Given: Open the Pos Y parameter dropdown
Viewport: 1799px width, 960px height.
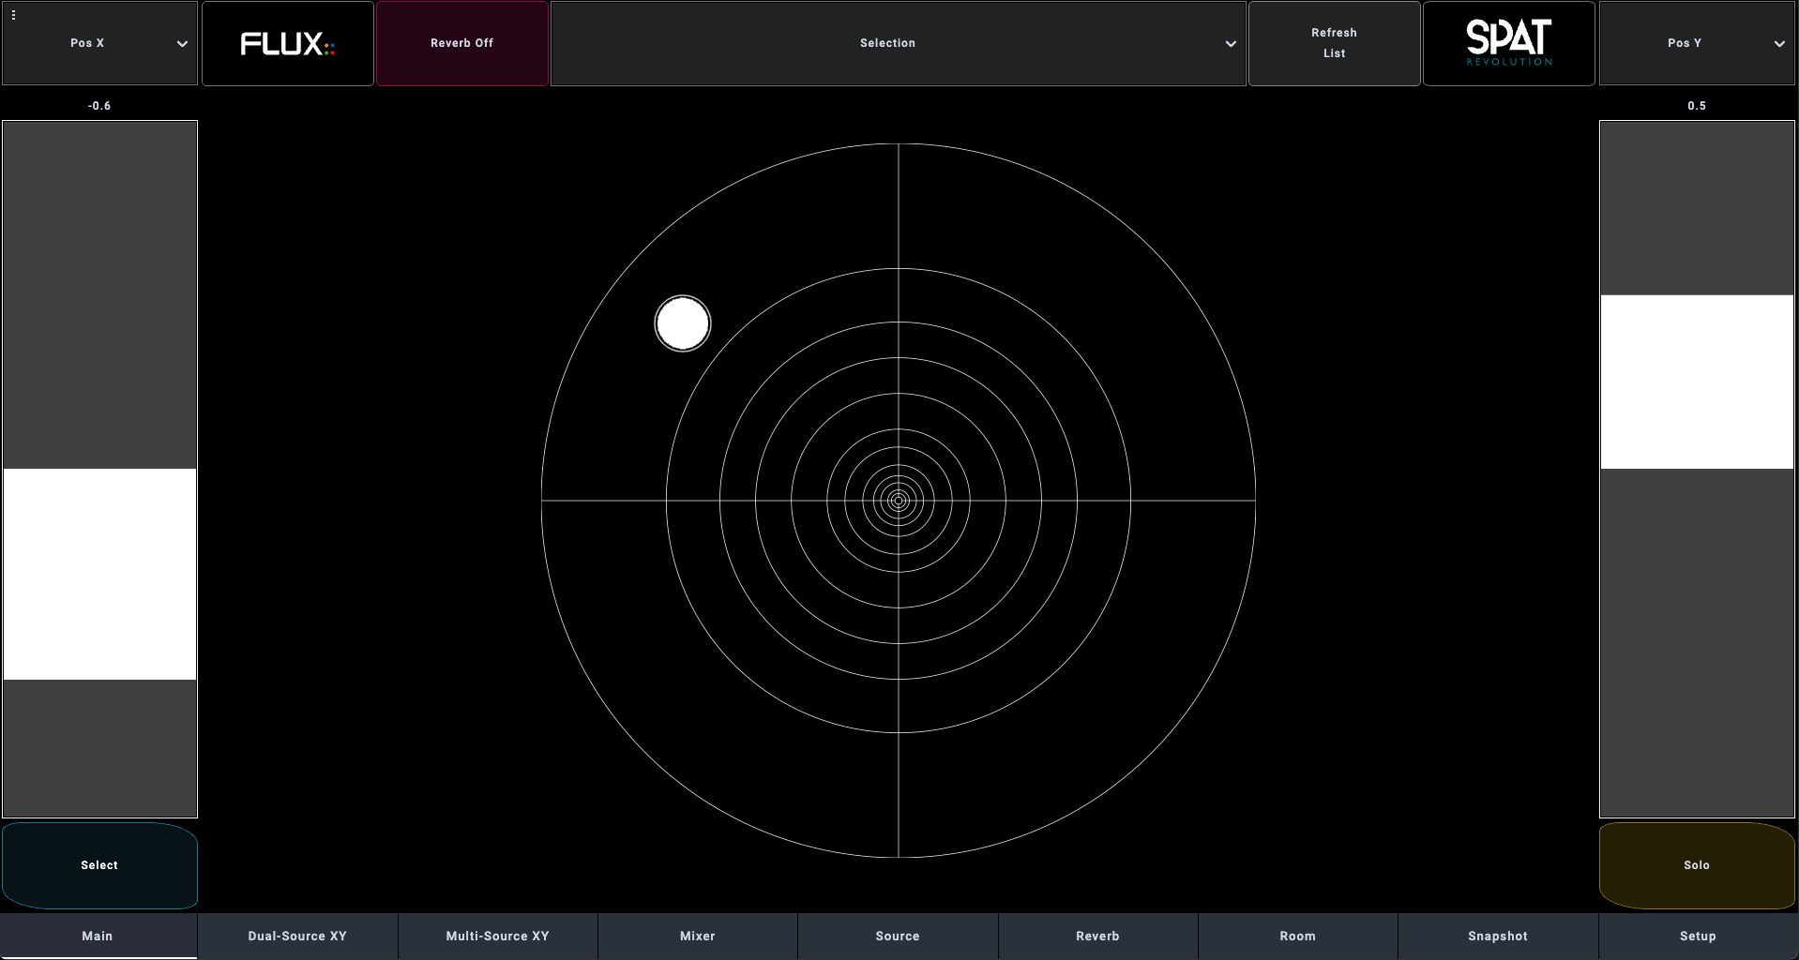Looking at the screenshot, I should click(1696, 44).
